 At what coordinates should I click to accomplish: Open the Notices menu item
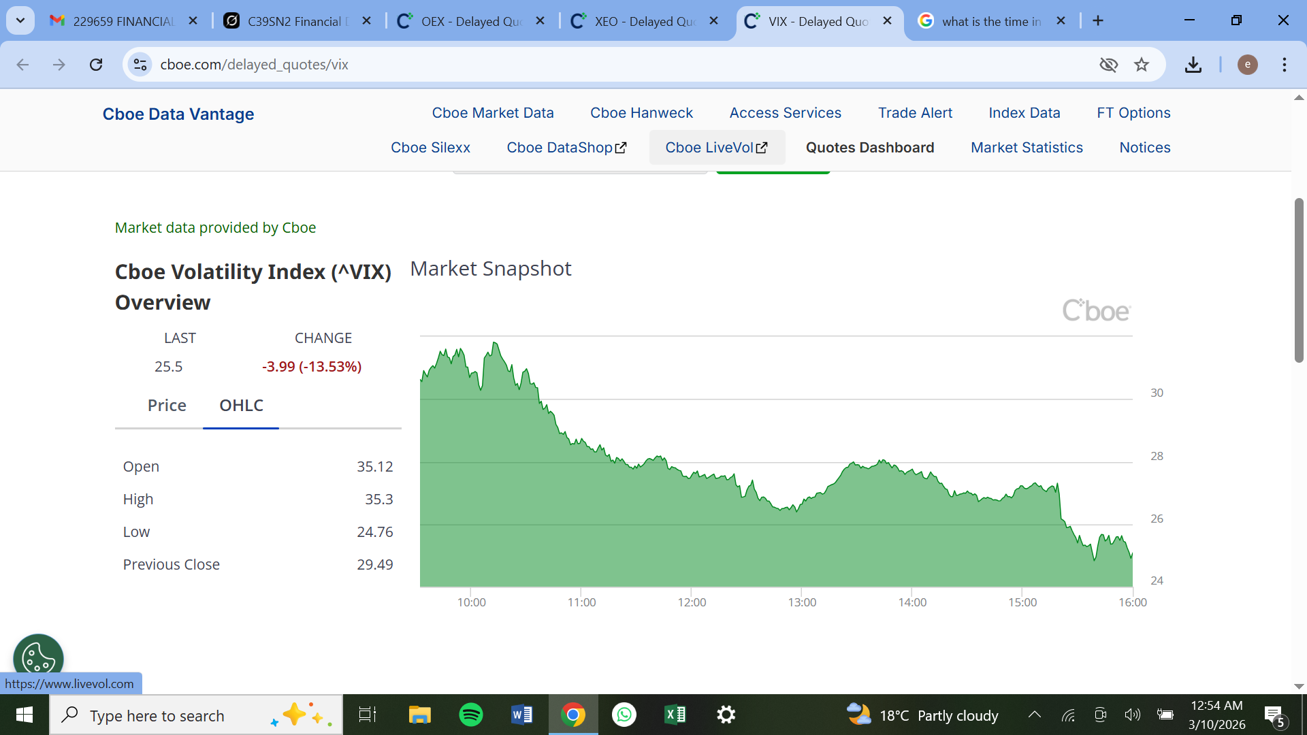1145,148
